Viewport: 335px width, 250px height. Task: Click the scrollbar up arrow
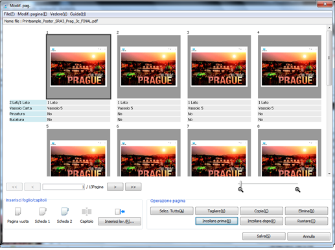click(x=329, y=28)
